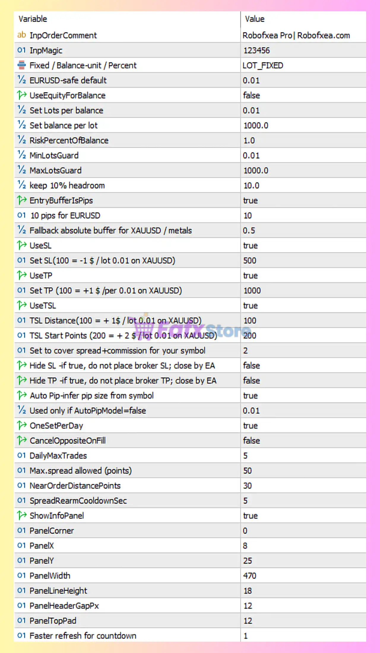380x653 pixels.
Task: Edit the NearOrderDistancePoints value 30
Action: (x=247, y=485)
